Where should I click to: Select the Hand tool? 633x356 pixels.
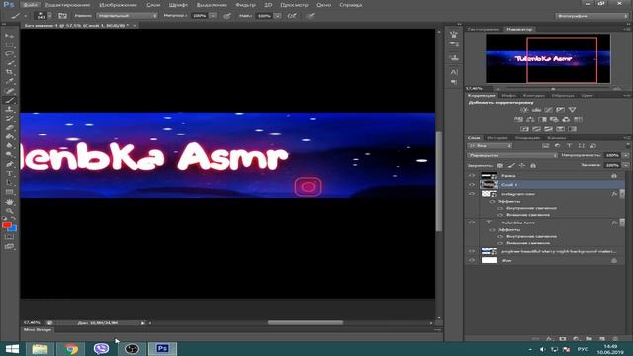[9, 202]
